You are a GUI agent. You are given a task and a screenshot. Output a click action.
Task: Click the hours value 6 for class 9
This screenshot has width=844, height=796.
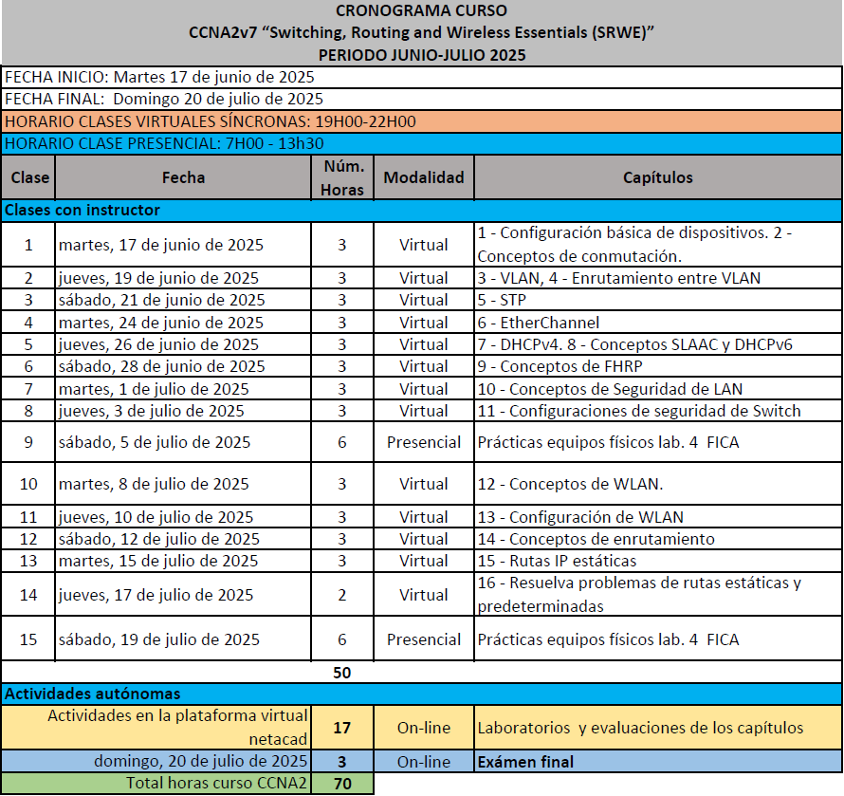(342, 442)
